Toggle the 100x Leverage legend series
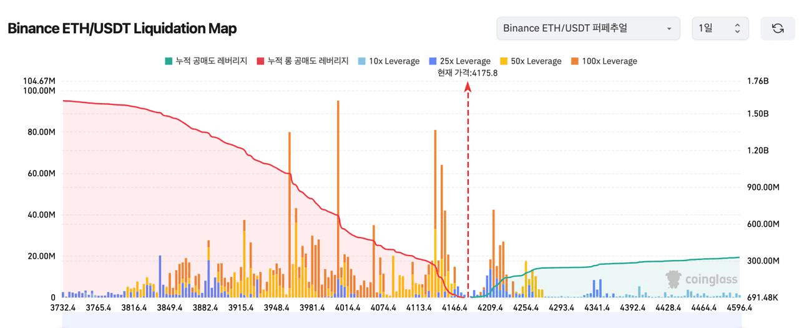 point(604,61)
